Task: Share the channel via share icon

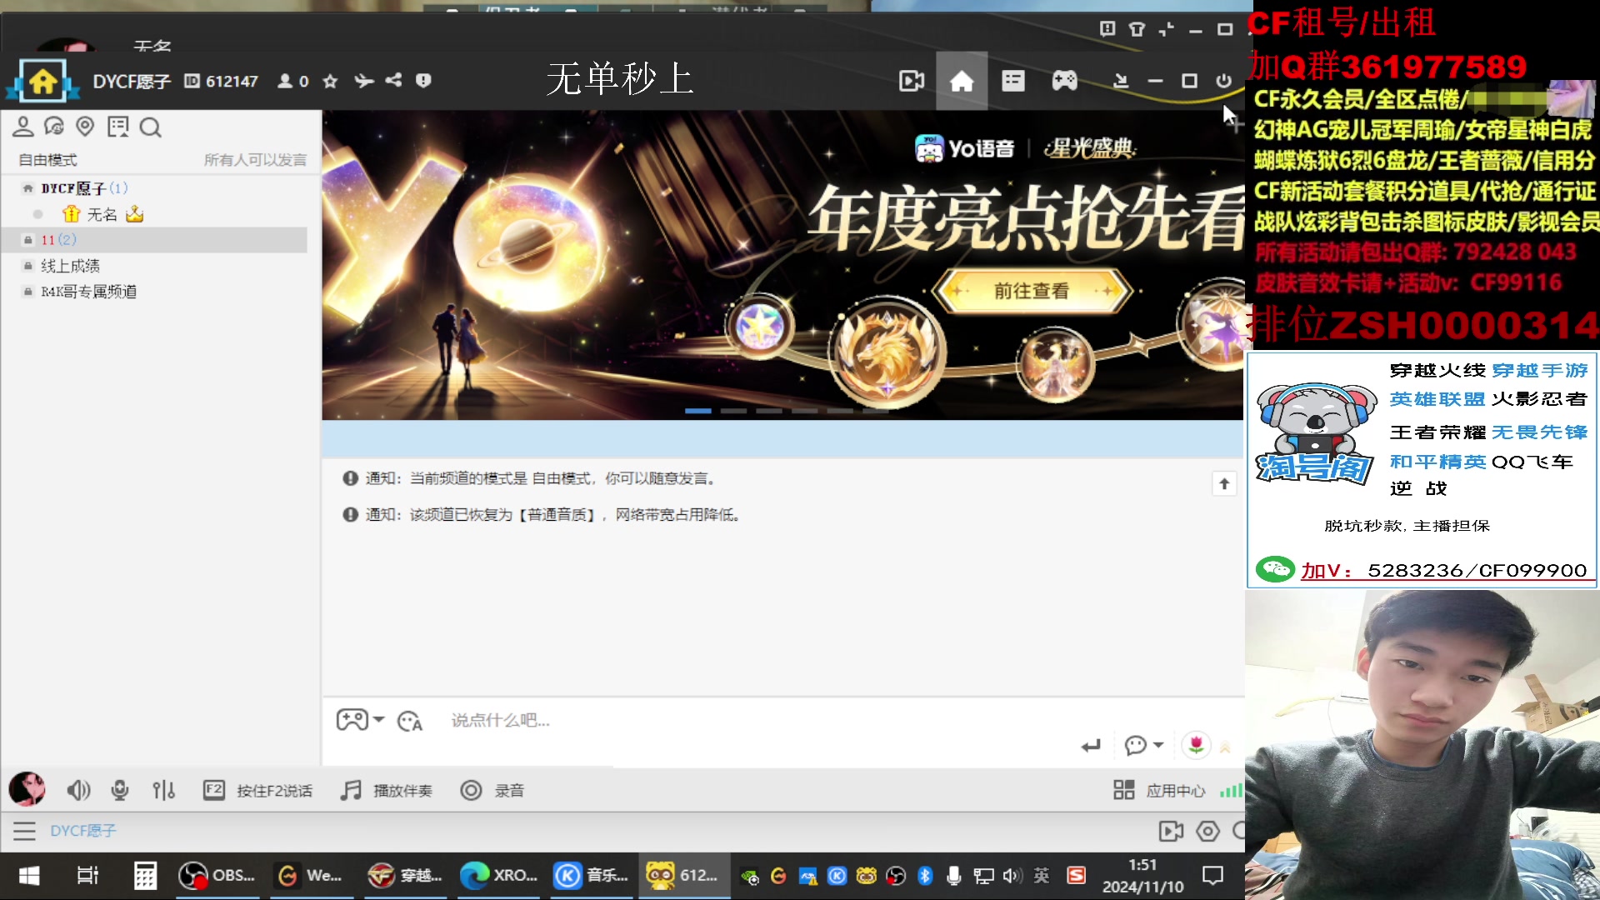Action: coord(393,81)
